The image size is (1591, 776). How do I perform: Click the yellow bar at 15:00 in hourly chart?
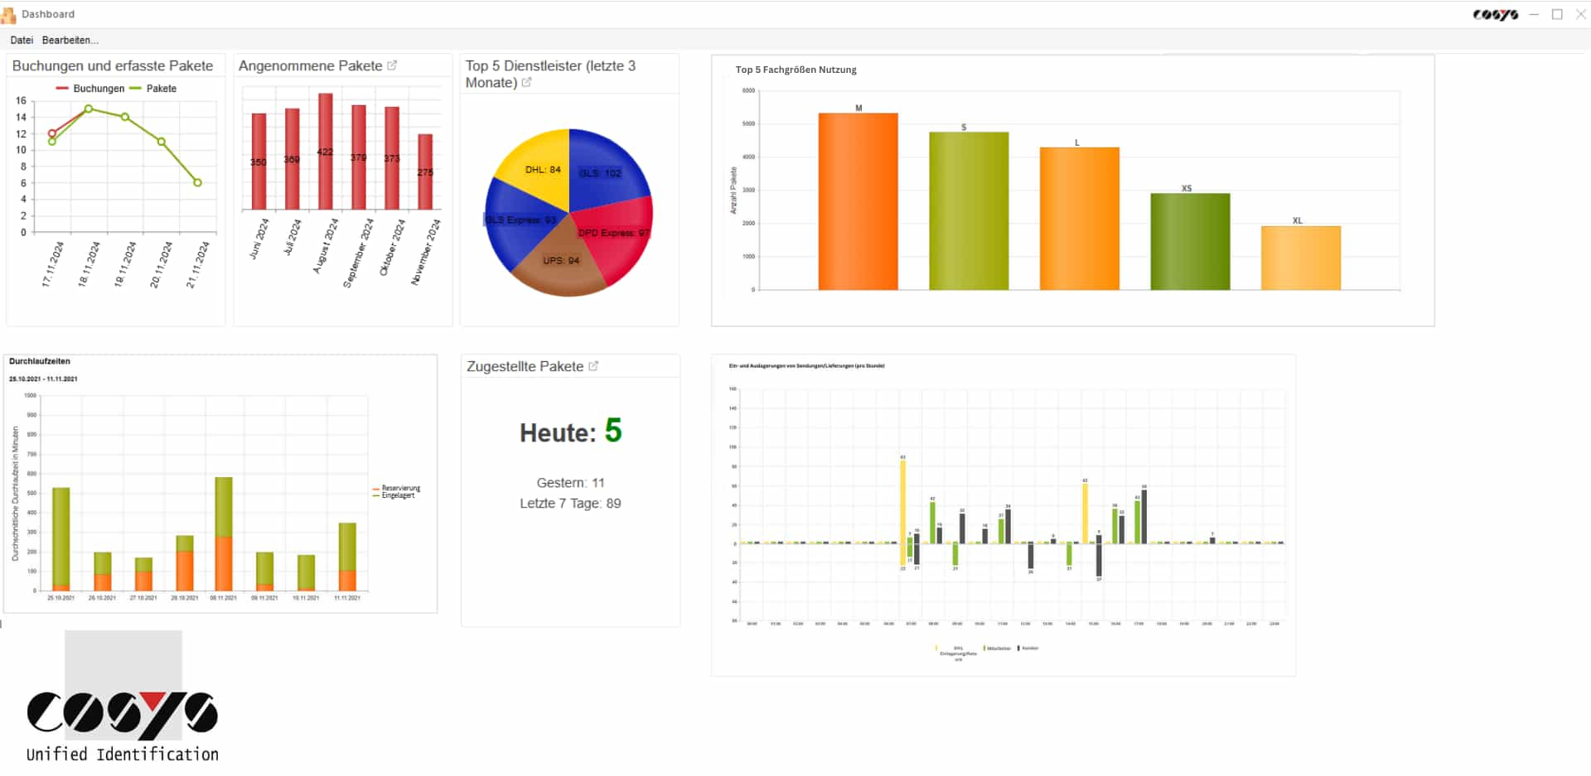[1085, 513]
